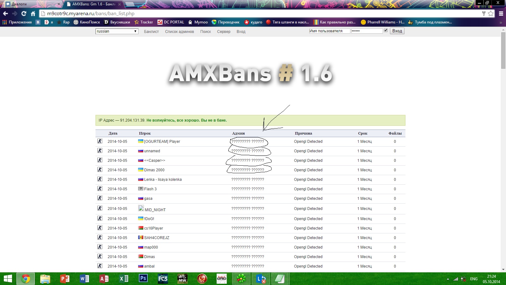Click the Игрок column header
506x285 pixels.
click(145, 133)
